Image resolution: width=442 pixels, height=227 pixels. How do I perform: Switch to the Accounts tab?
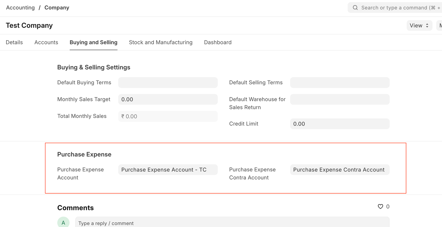[46, 42]
